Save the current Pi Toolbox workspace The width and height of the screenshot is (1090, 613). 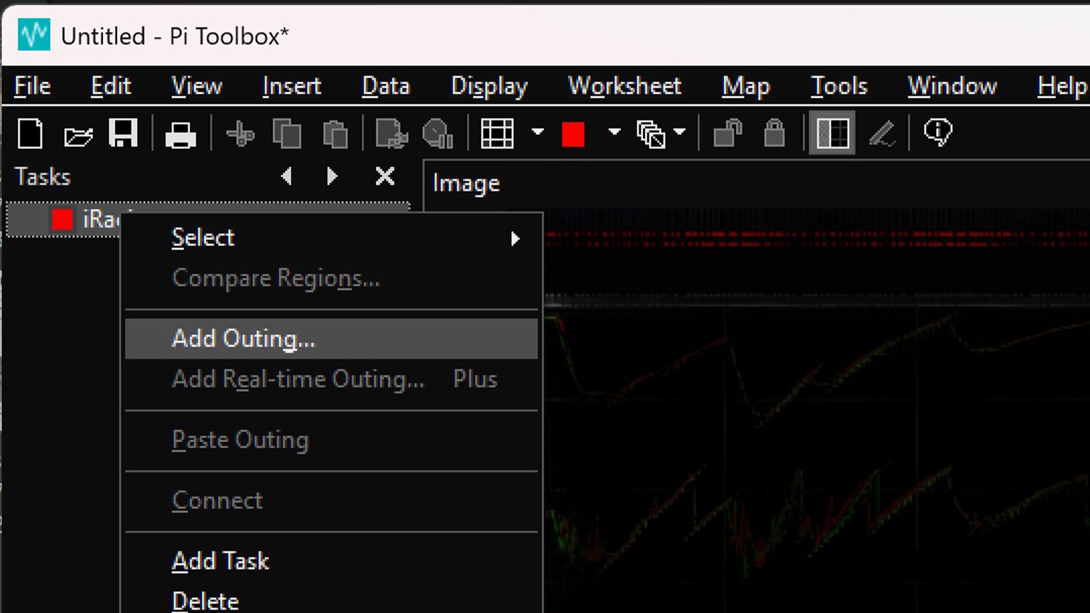pos(123,133)
